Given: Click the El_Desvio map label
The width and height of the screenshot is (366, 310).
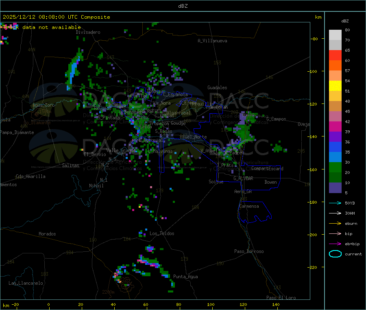Looking at the screenshot, I should tap(95, 154).
